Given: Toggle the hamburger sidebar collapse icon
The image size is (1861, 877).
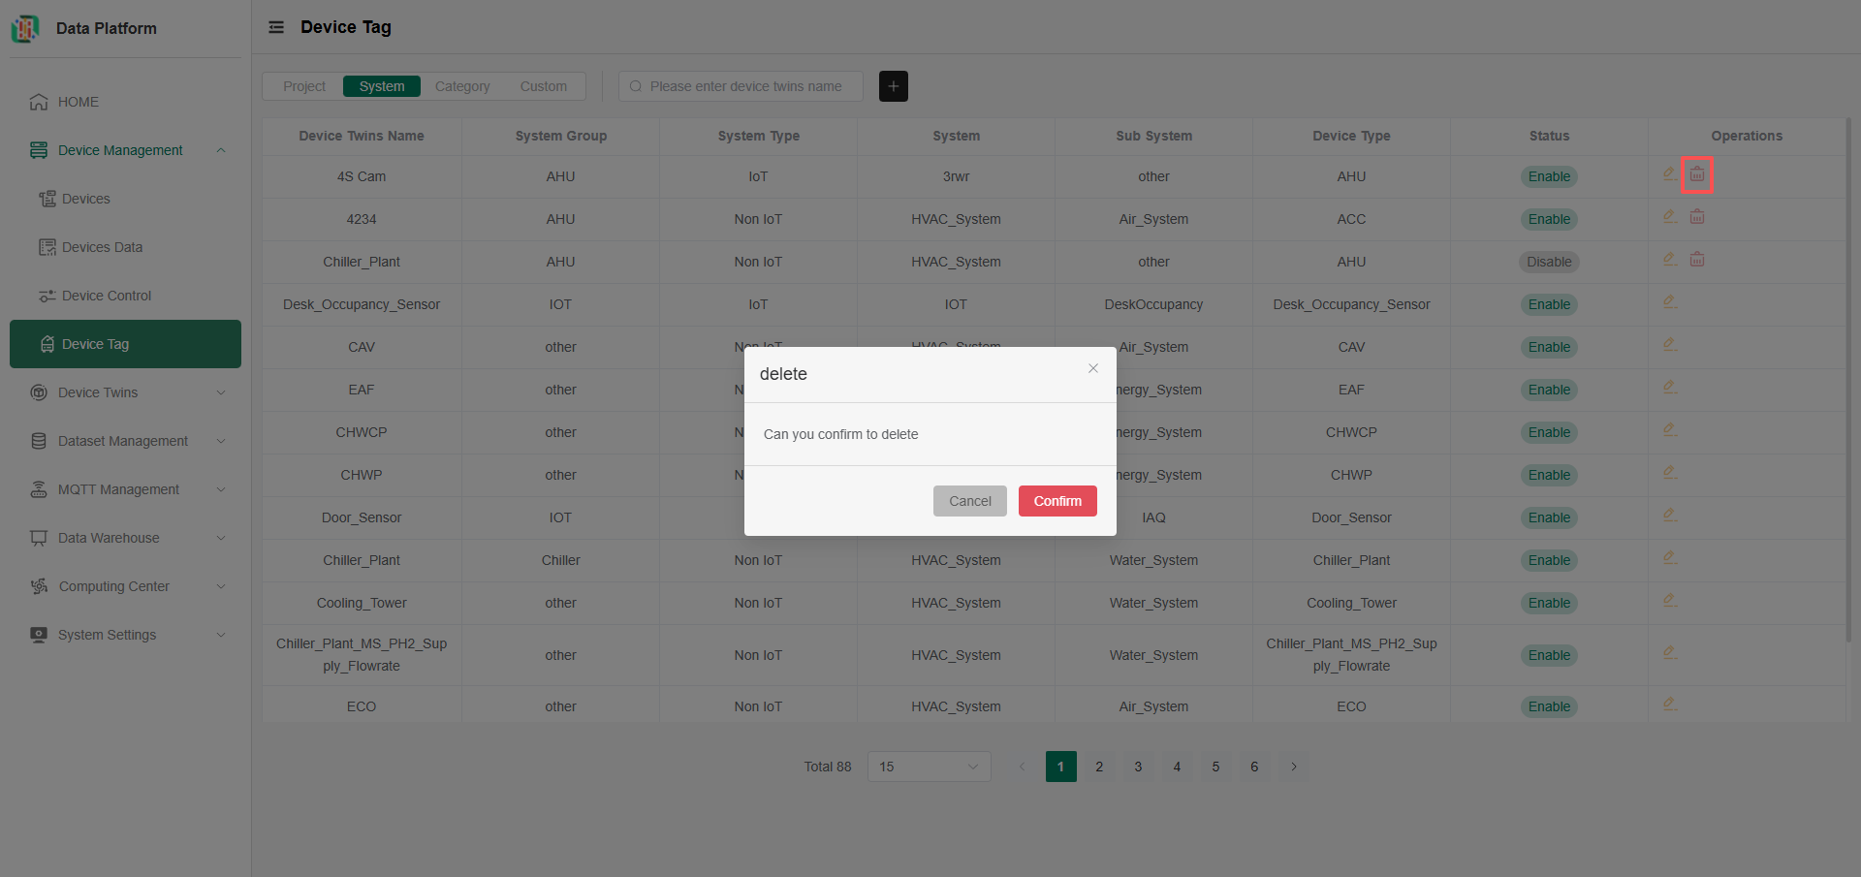Looking at the screenshot, I should coord(276,27).
